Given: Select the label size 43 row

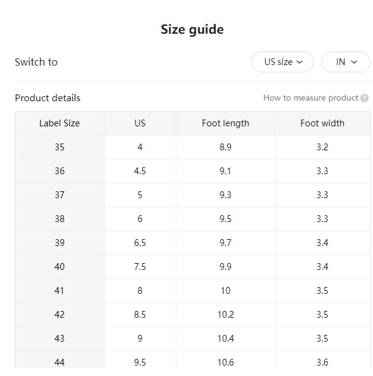Looking at the screenshot, I should point(59,339).
